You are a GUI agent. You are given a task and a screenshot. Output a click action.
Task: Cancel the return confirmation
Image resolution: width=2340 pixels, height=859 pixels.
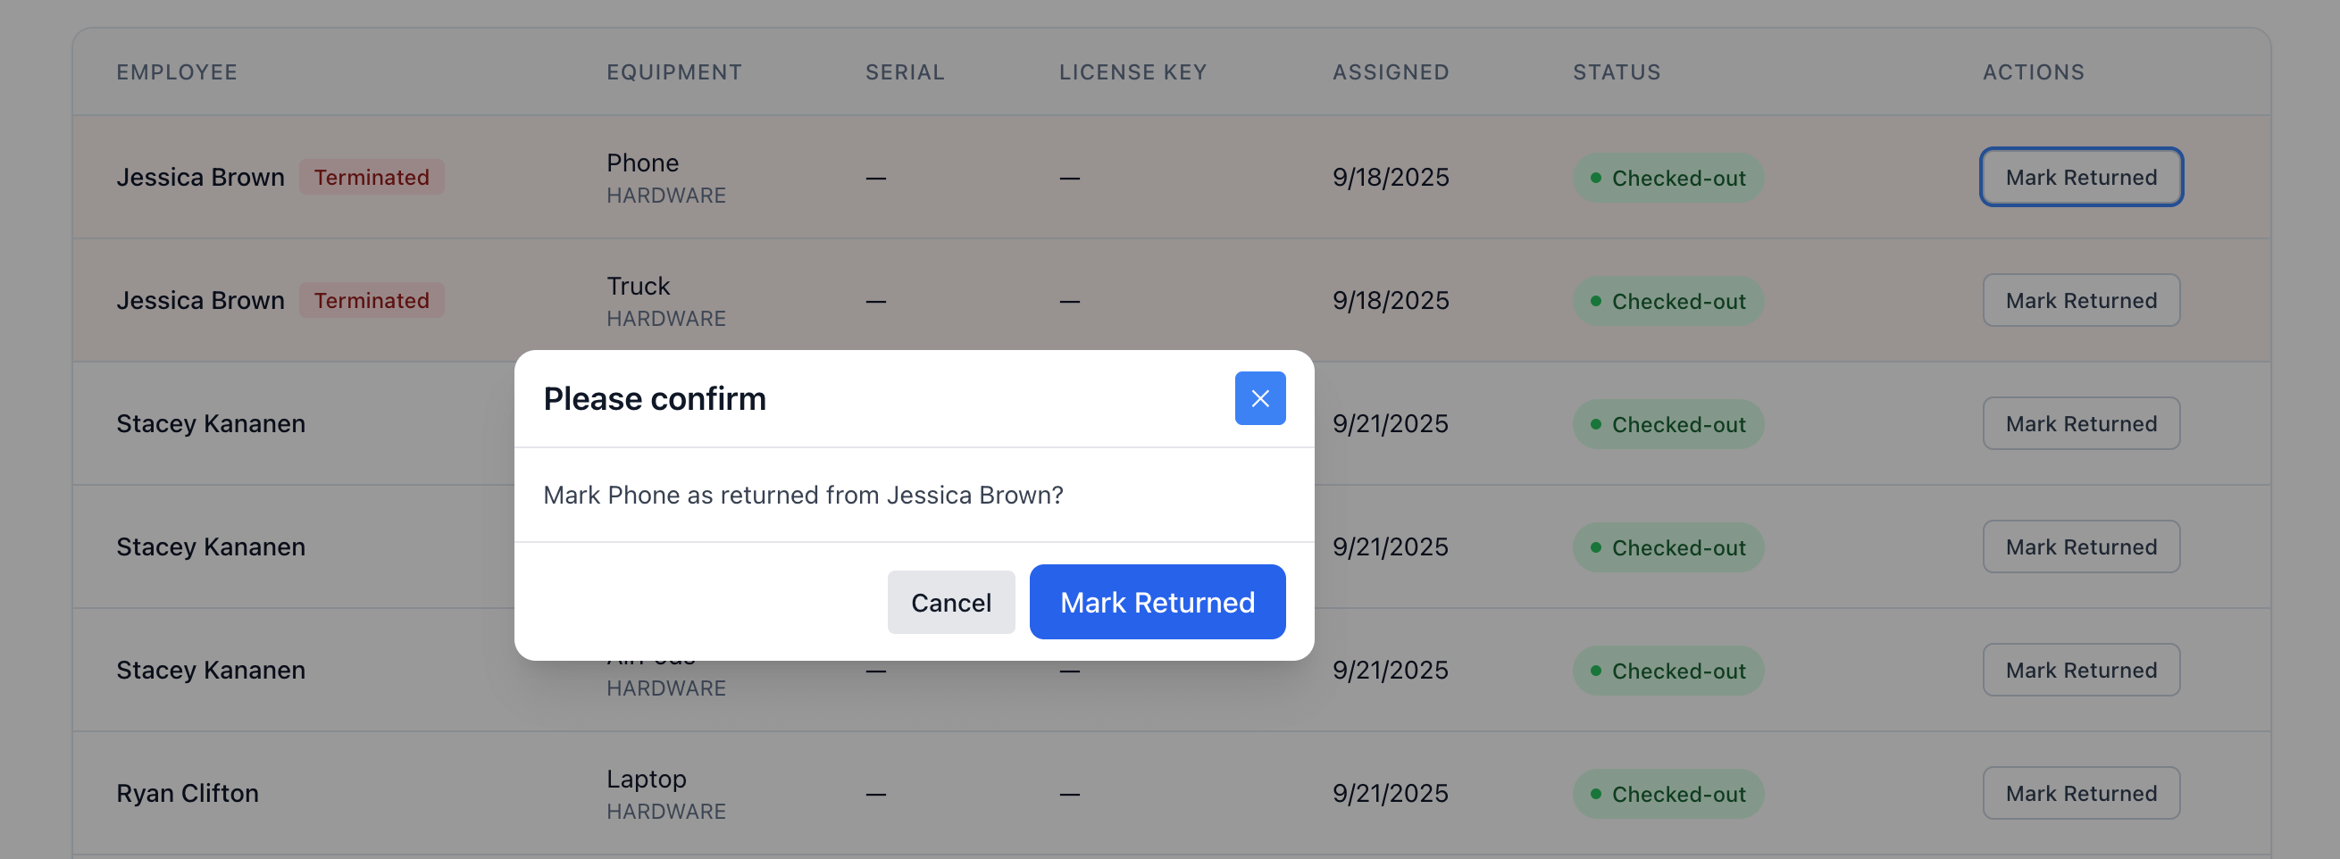point(950,602)
